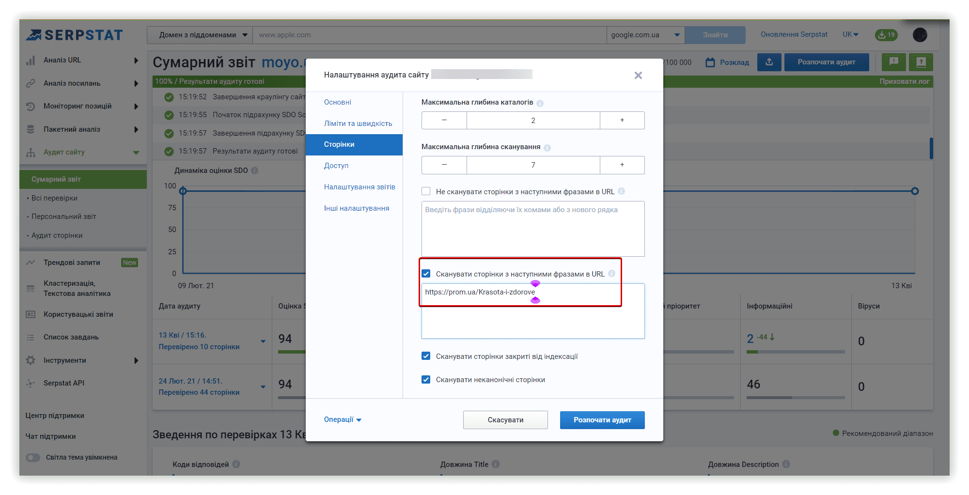
Task: Click the export upload icon button
Action: point(769,62)
